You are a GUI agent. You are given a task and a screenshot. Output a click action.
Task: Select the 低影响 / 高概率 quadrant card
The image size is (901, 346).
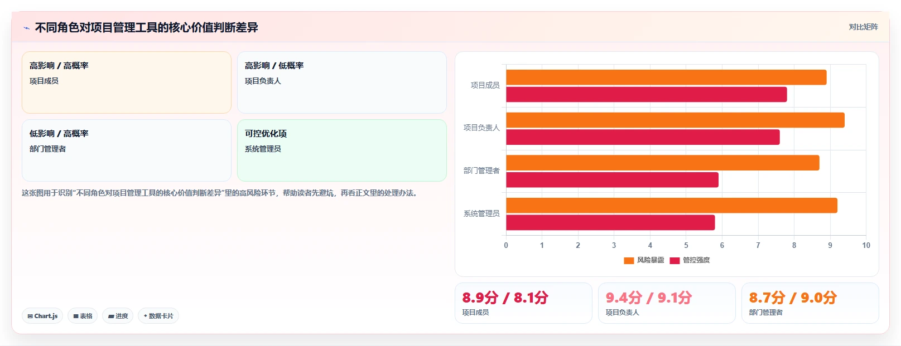tap(127, 150)
